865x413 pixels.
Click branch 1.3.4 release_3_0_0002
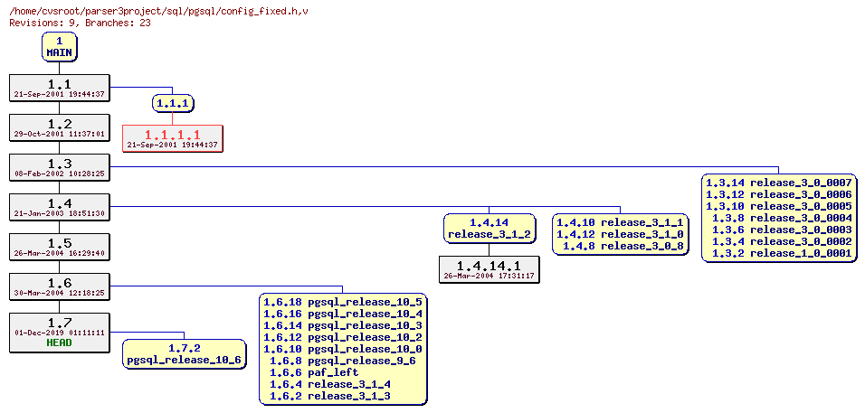[x=782, y=241]
